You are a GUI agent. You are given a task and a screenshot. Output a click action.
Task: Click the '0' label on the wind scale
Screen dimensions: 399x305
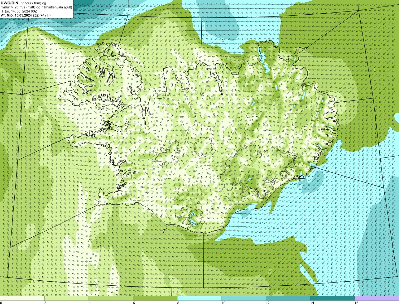click(1, 303)
